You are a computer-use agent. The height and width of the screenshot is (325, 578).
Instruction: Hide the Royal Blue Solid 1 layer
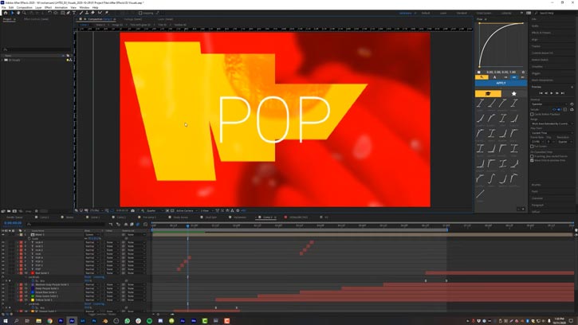pyautogui.click(x=3, y=292)
